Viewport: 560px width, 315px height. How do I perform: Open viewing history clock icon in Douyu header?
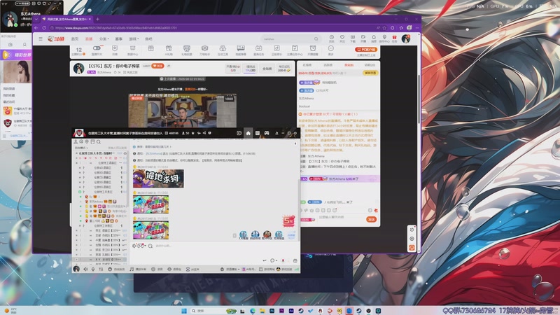click(331, 38)
